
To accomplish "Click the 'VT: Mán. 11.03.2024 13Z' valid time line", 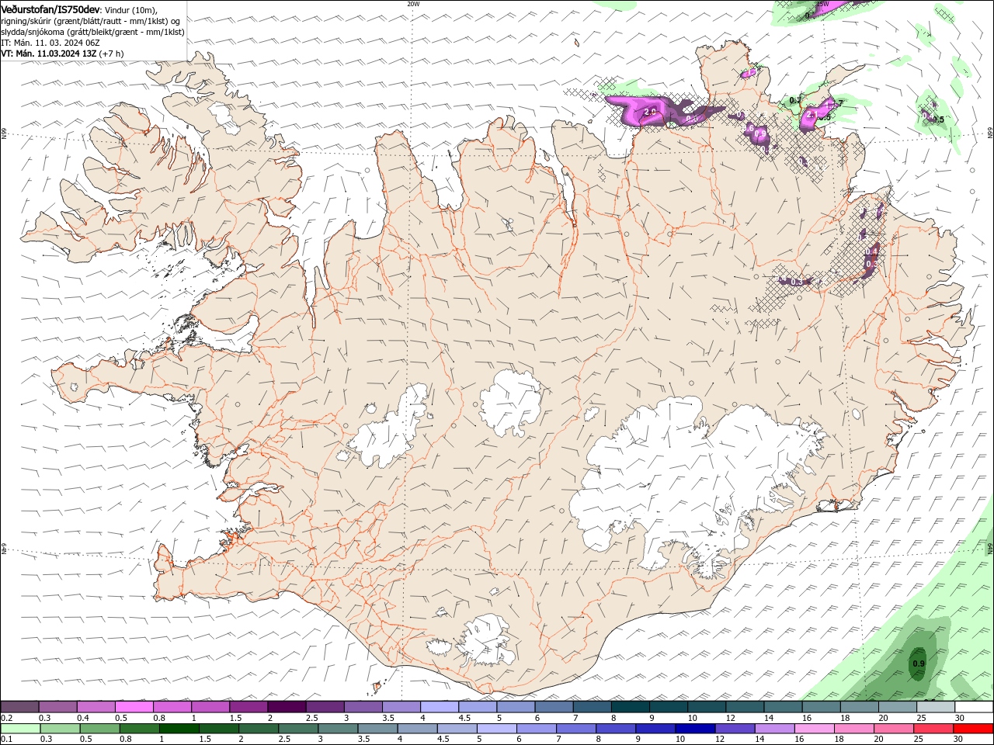I will tap(48, 54).
